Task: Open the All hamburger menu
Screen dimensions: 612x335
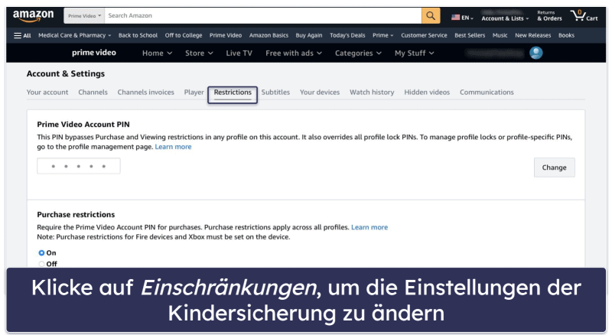Action: point(22,35)
